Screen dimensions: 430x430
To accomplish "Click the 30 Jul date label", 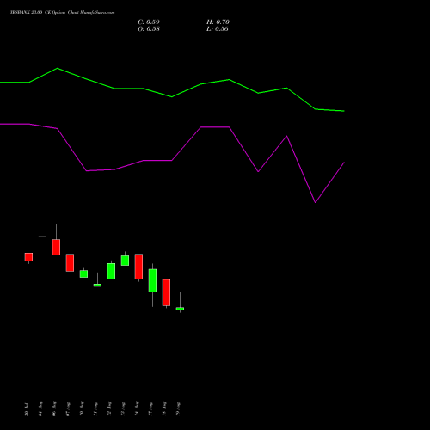I will tap(27, 409).
